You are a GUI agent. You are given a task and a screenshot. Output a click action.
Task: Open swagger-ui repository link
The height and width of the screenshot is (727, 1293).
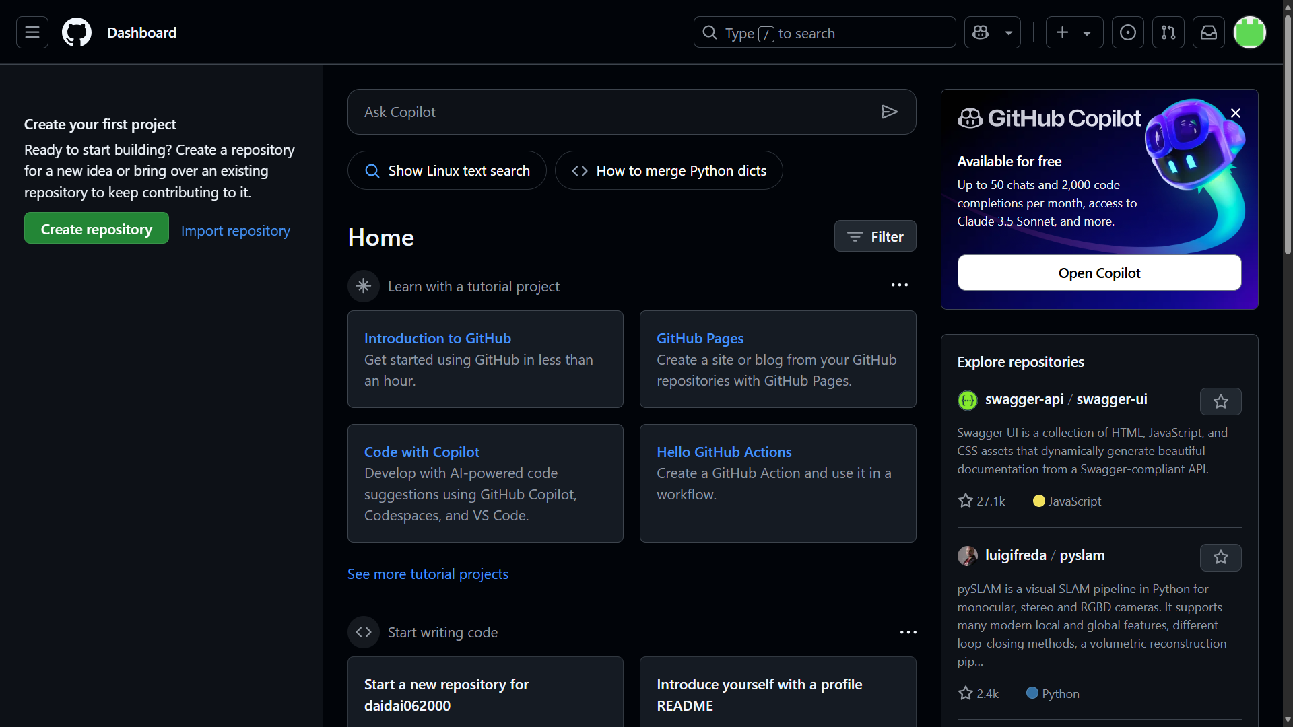tap(1112, 399)
